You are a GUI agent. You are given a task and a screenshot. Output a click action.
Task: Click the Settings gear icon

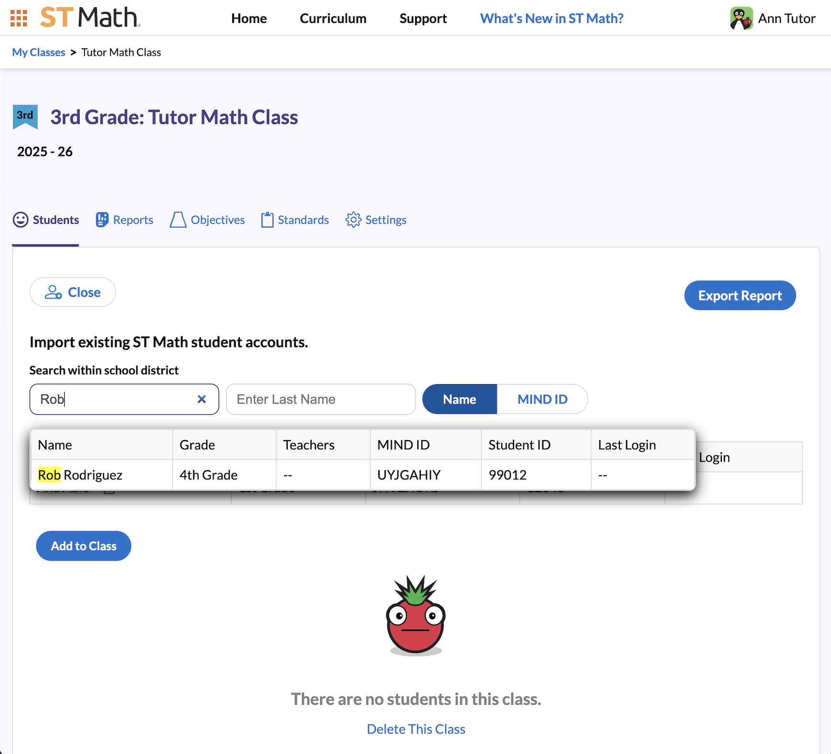click(353, 220)
